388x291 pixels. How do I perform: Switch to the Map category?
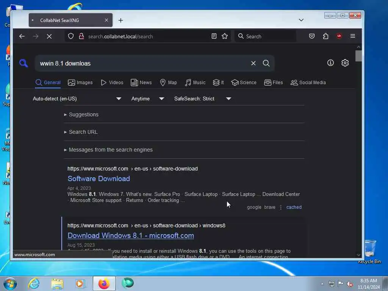coord(168,83)
